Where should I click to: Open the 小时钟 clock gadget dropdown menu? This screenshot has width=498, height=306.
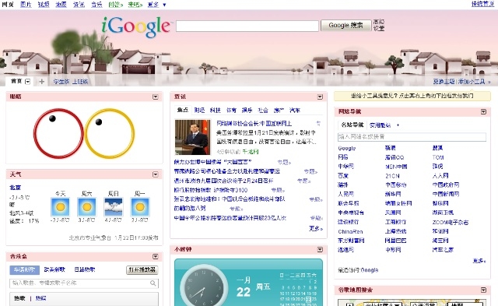pyautogui.click(x=320, y=250)
